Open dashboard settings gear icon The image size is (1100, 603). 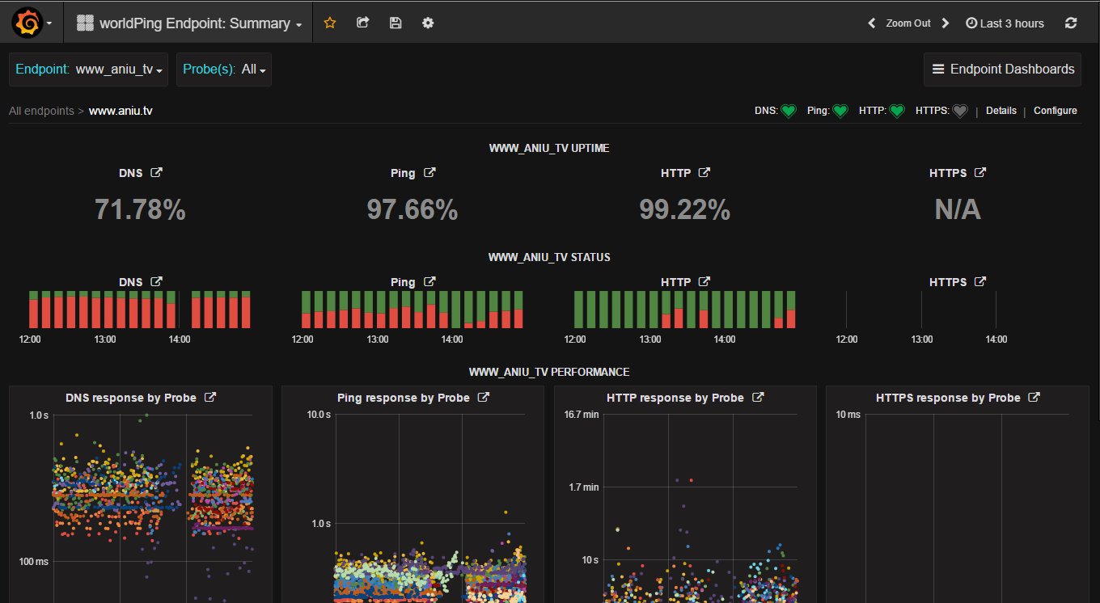point(428,23)
